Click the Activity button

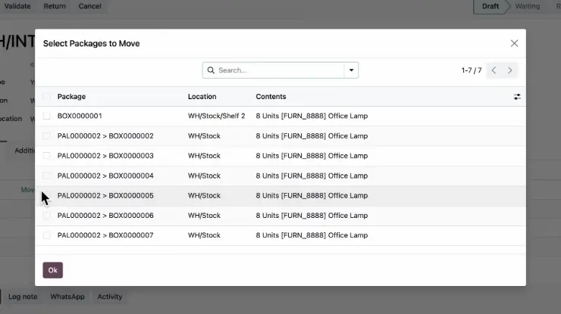(110, 297)
